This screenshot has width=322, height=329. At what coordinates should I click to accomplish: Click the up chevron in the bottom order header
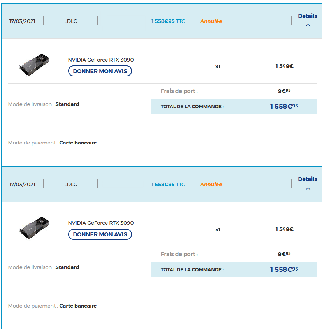pos(308,189)
